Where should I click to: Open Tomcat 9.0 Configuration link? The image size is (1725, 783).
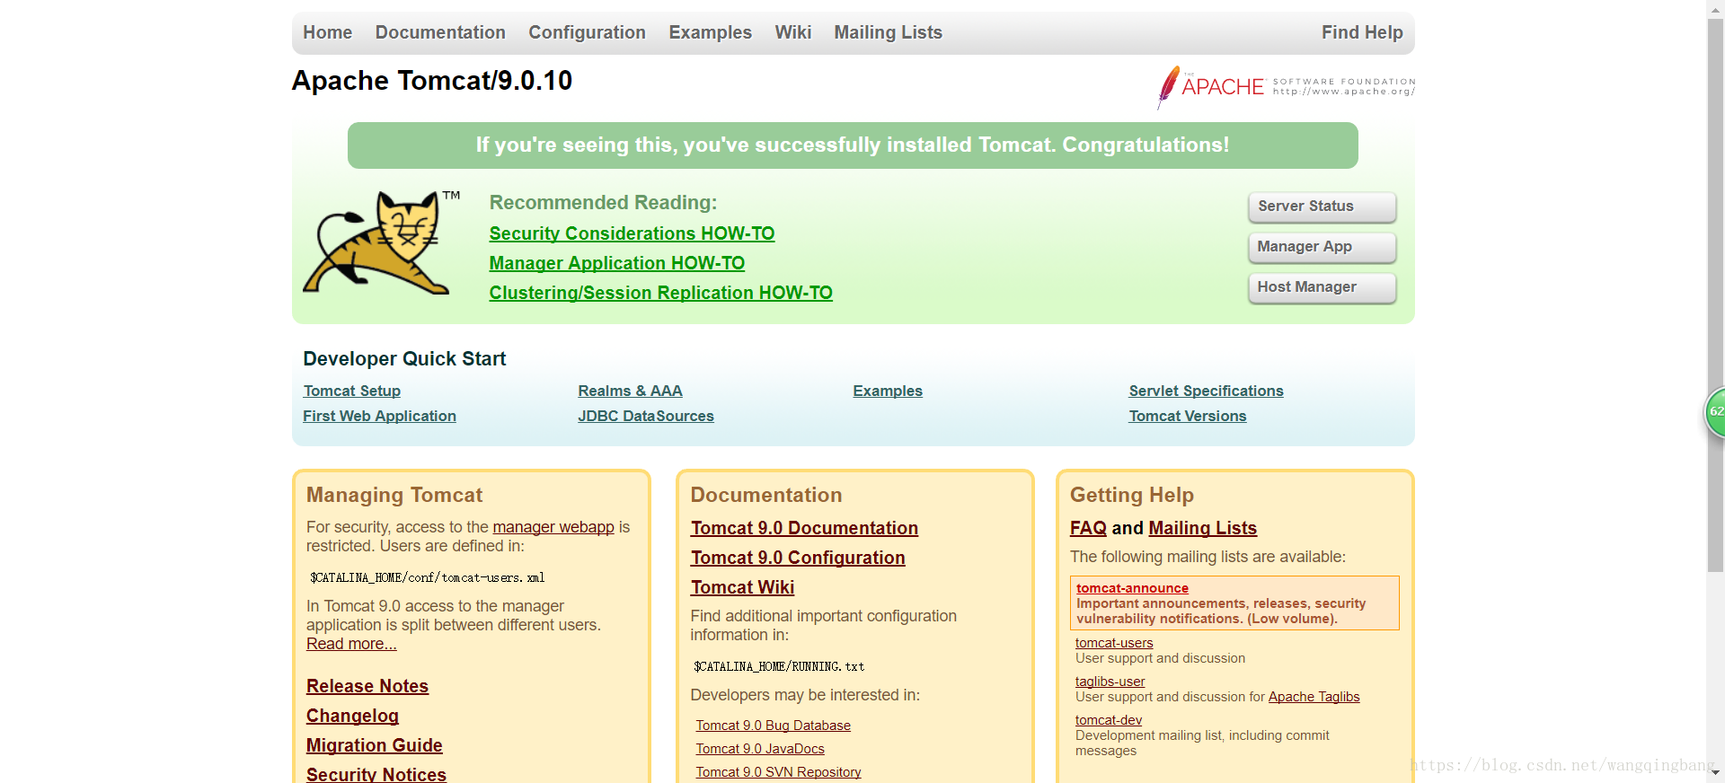click(x=798, y=558)
